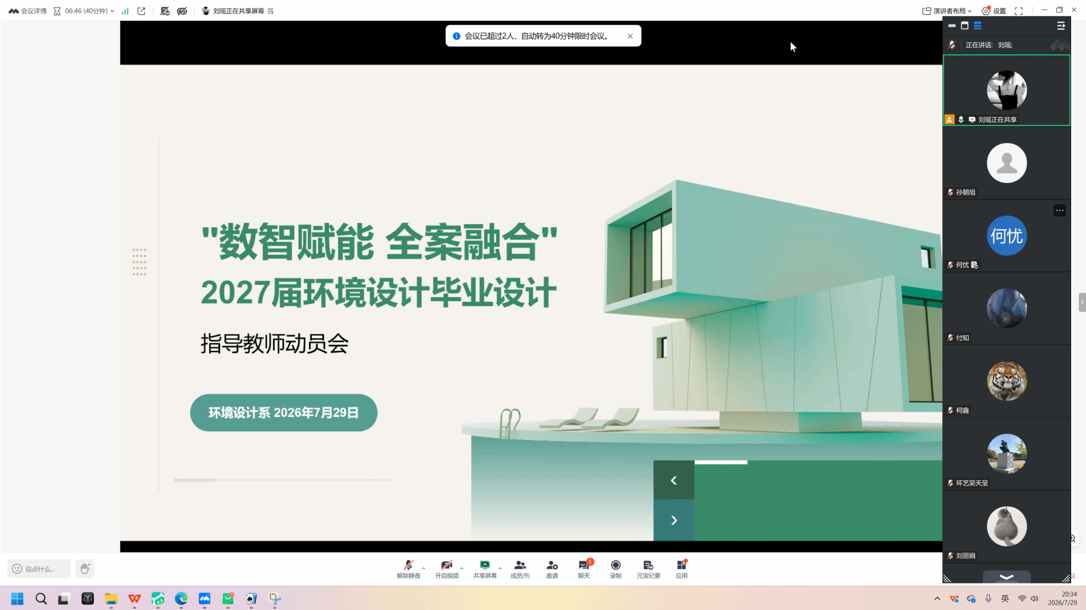The image size is (1086, 610).
Task: Click 何忧's blue avatar
Action: point(1006,236)
